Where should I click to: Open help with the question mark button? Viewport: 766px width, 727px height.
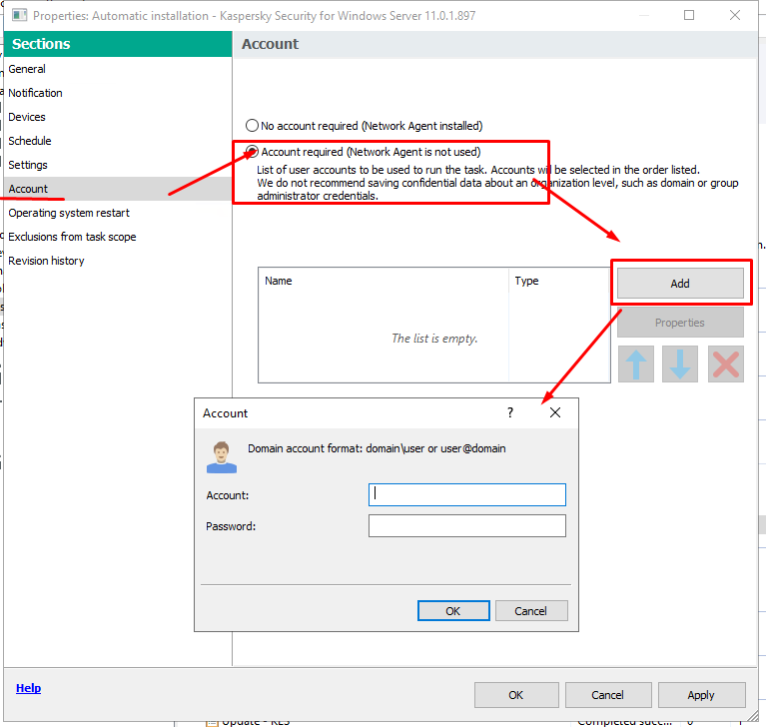pos(510,412)
